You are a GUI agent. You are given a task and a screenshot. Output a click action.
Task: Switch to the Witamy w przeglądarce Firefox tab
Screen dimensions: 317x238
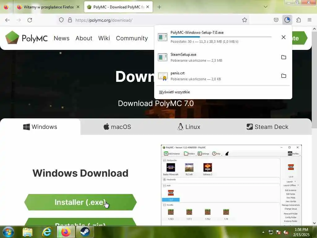49,7
